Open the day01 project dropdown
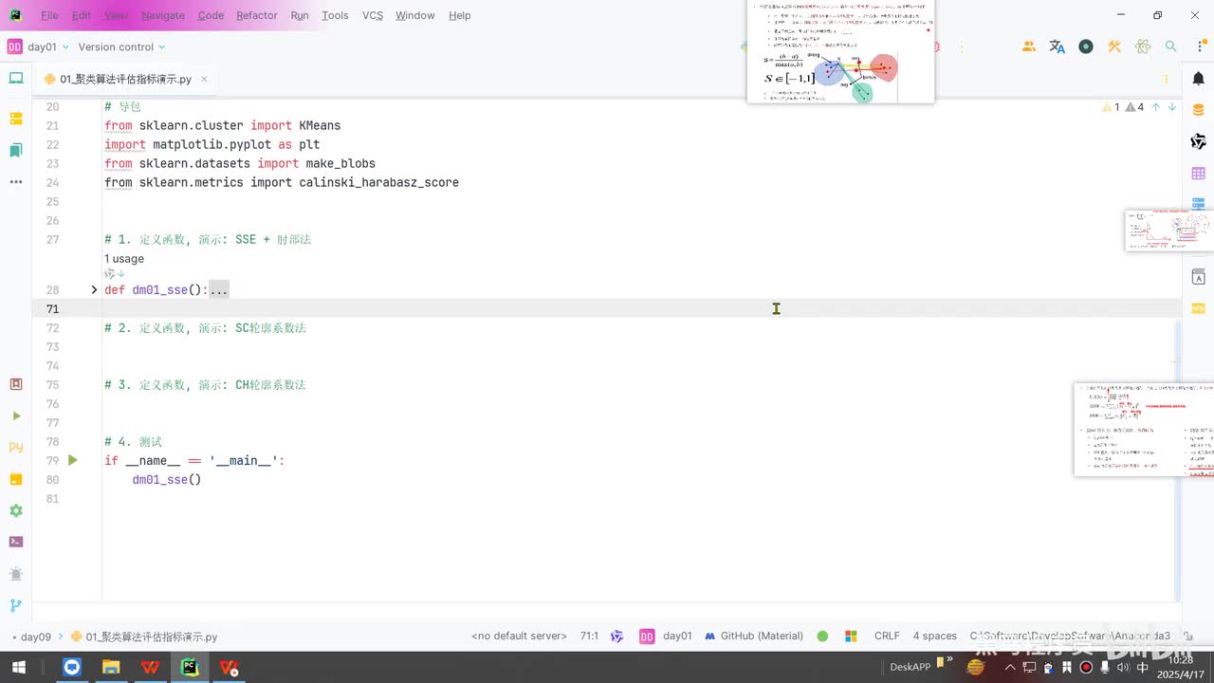This screenshot has height=683, width=1214. point(37,46)
